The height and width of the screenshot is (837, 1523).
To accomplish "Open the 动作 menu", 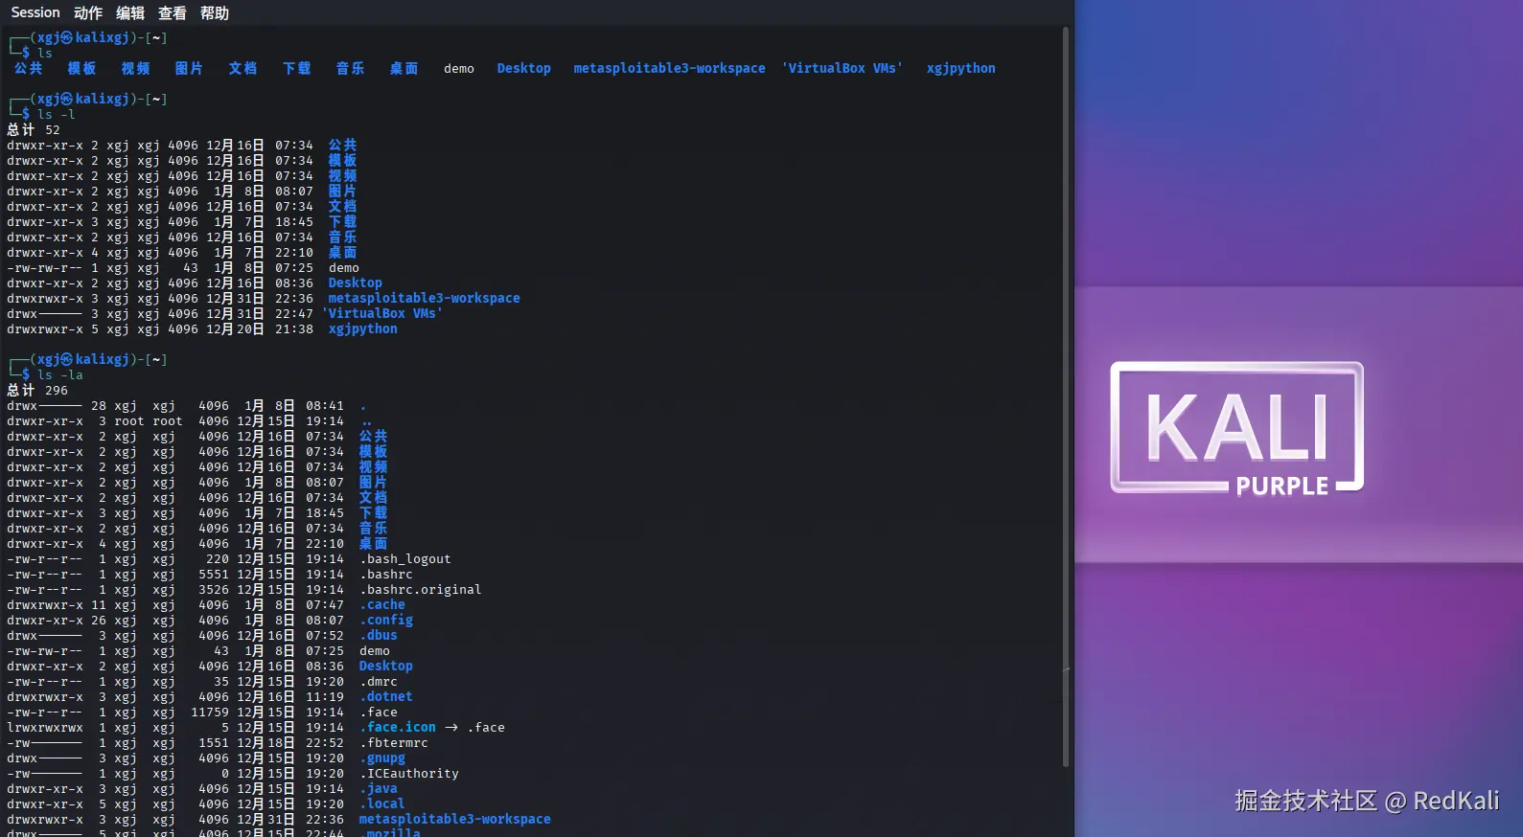I will pyautogui.click(x=88, y=12).
